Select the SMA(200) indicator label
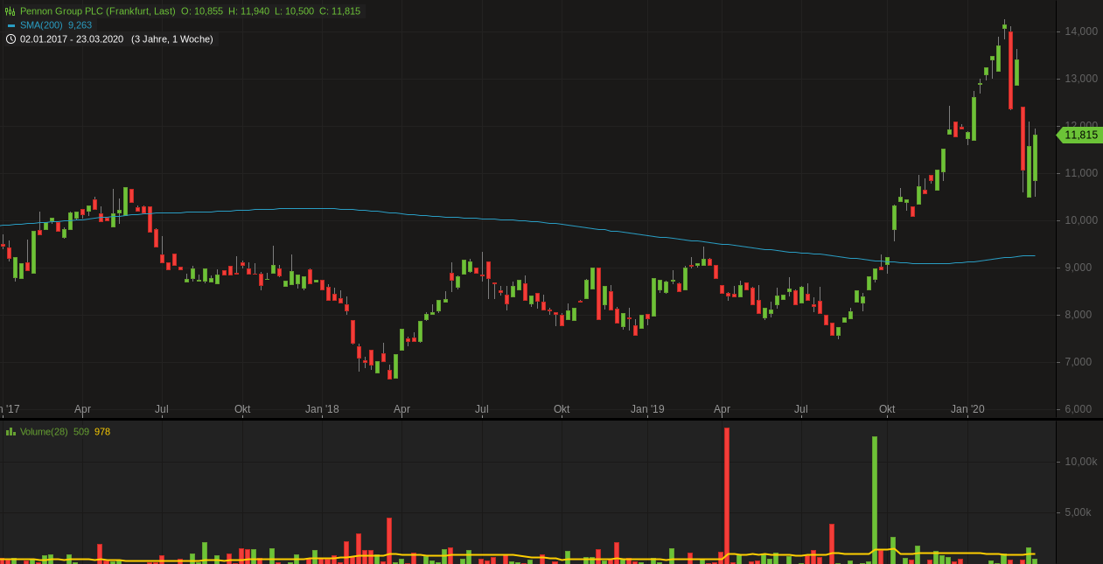The height and width of the screenshot is (564, 1103). pyautogui.click(x=41, y=25)
